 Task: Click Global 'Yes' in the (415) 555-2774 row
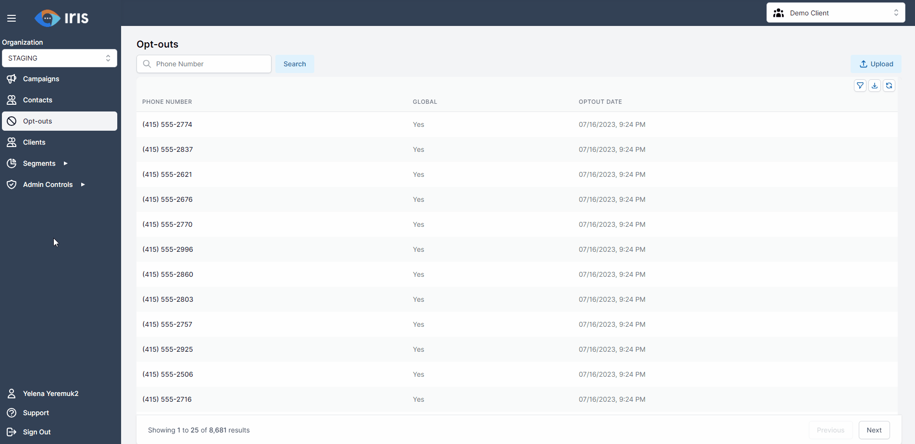point(419,124)
